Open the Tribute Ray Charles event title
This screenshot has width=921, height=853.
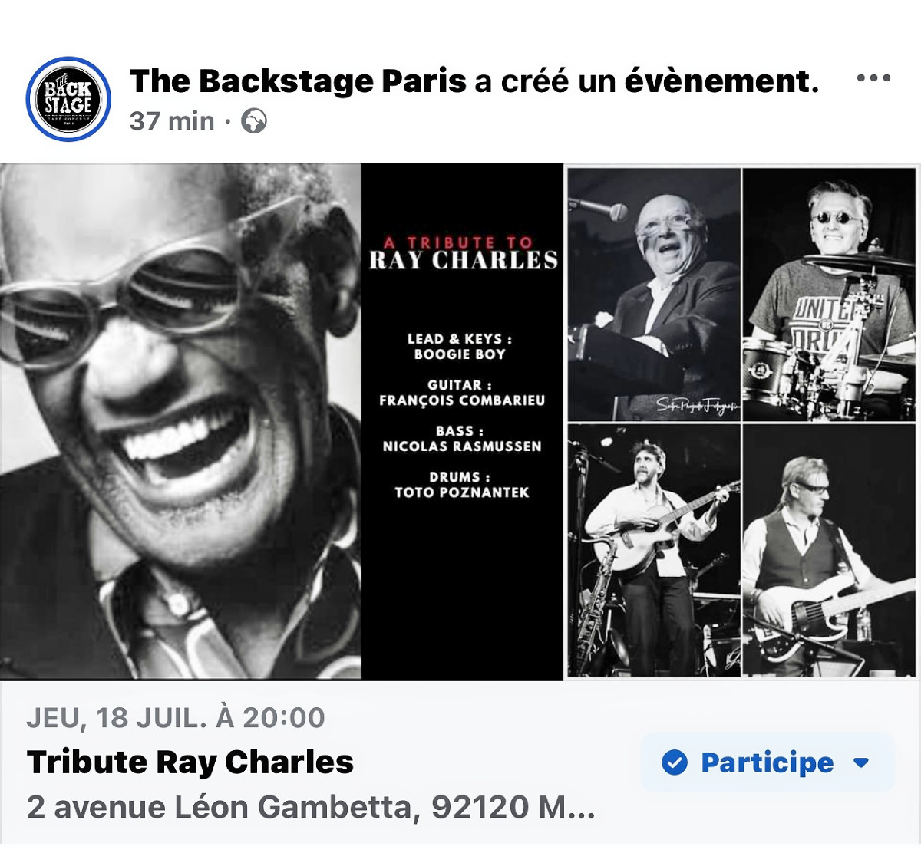coord(190,762)
